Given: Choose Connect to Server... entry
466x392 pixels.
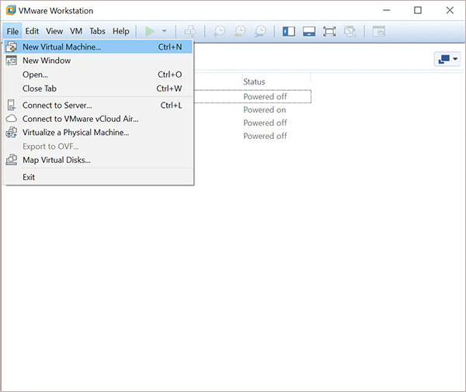Looking at the screenshot, I should (x=99, y=105).
